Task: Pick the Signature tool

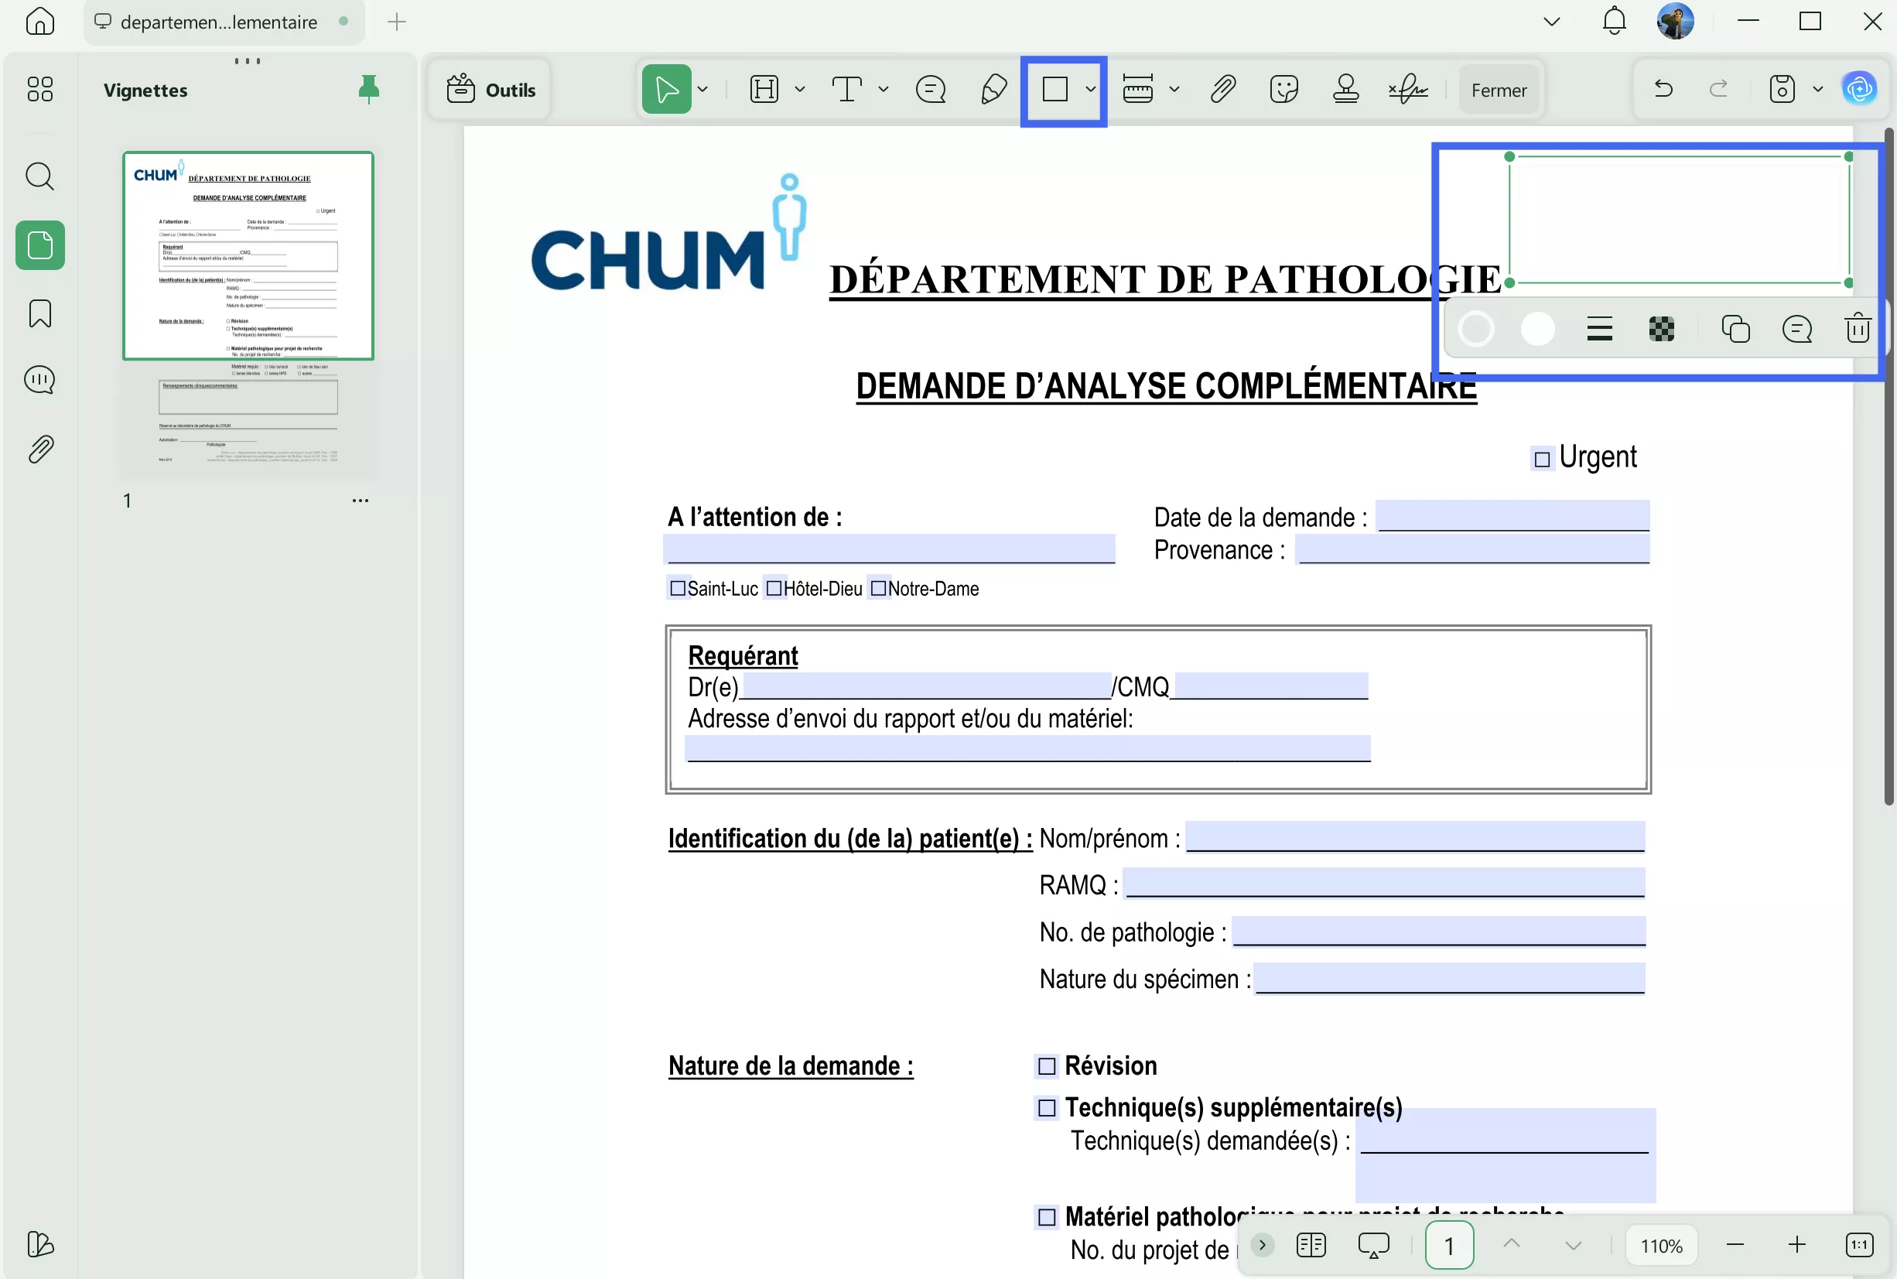Action: pos(1409,88)
